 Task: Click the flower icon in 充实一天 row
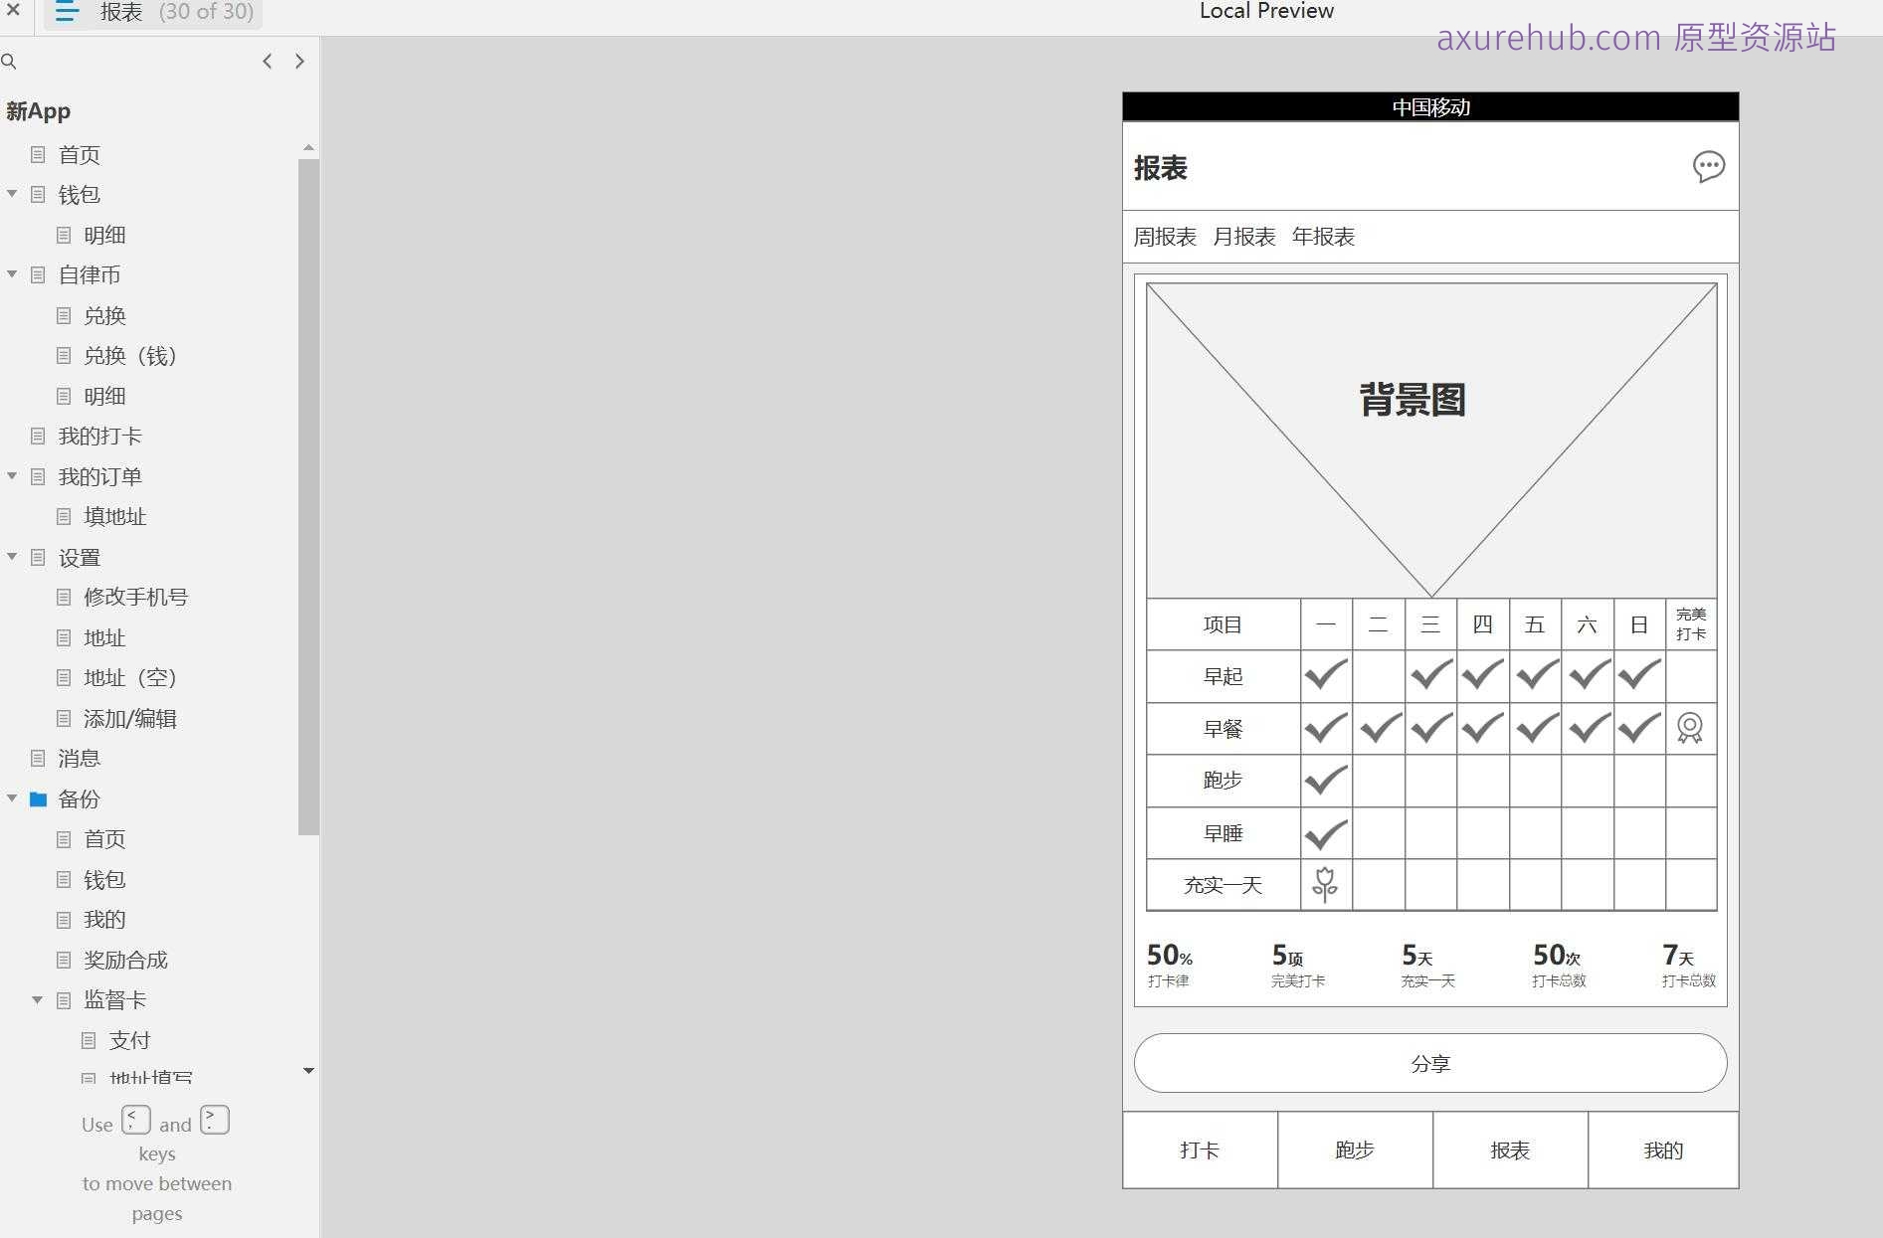[x=1326, y=884]
